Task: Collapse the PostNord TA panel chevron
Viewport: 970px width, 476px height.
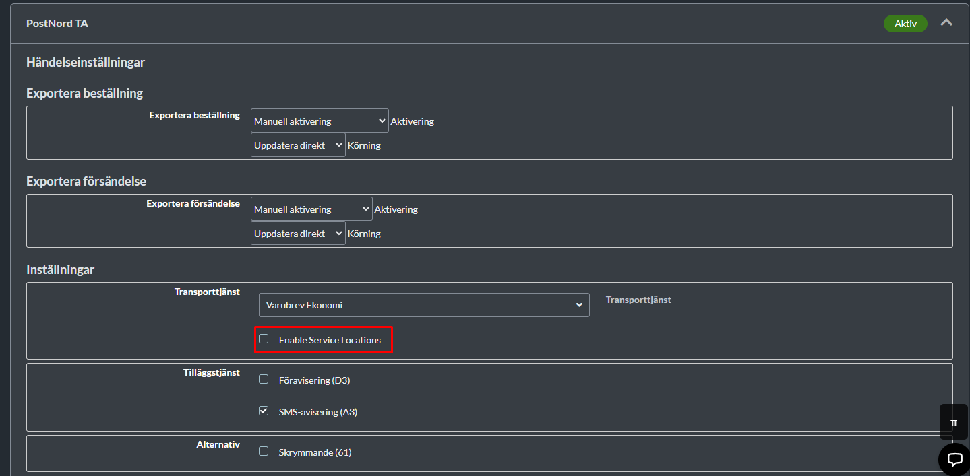Action: point(946,23)
